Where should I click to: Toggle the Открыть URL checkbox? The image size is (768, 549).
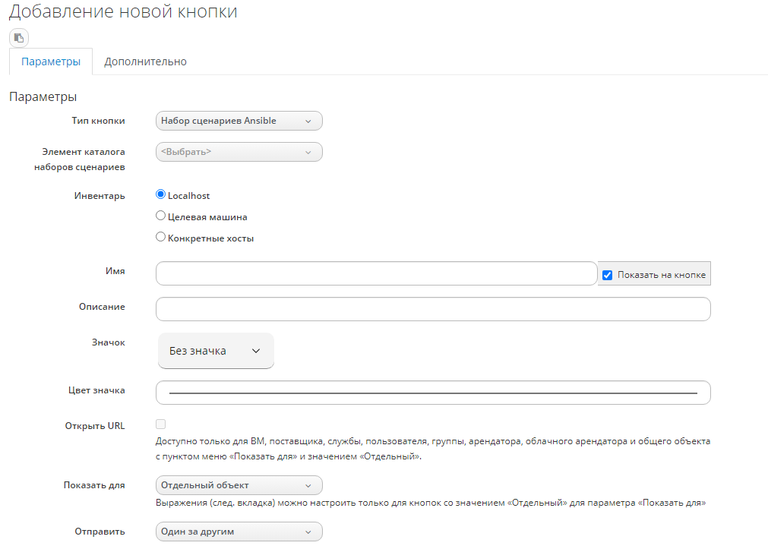160,424
